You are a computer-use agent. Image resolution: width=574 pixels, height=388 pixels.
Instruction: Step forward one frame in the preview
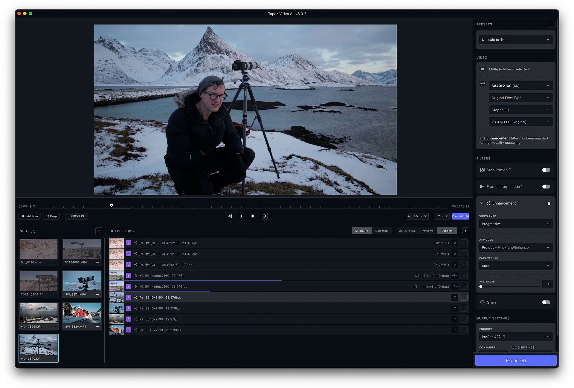click(252, 216)
